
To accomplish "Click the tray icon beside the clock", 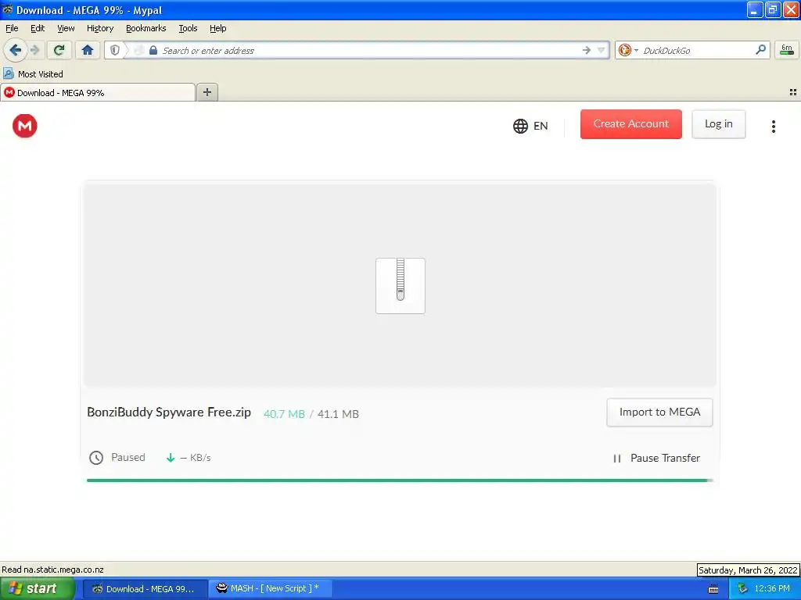I will (x=742, y=589).
